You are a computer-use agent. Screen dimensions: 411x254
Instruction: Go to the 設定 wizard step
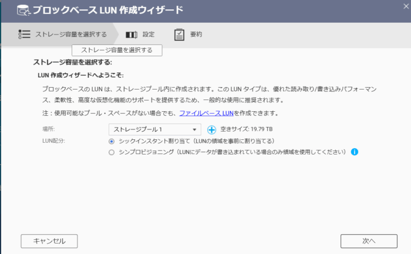click(149, 35)
